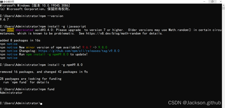Viewport: 225px width, 108px height.
Task: Click the 'npm fund' command line
Action: coord(47,89)
